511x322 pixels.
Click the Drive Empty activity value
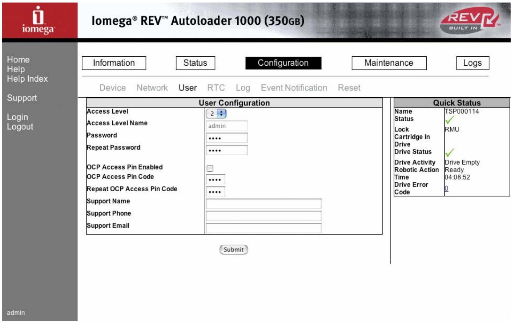coord(462,162)
